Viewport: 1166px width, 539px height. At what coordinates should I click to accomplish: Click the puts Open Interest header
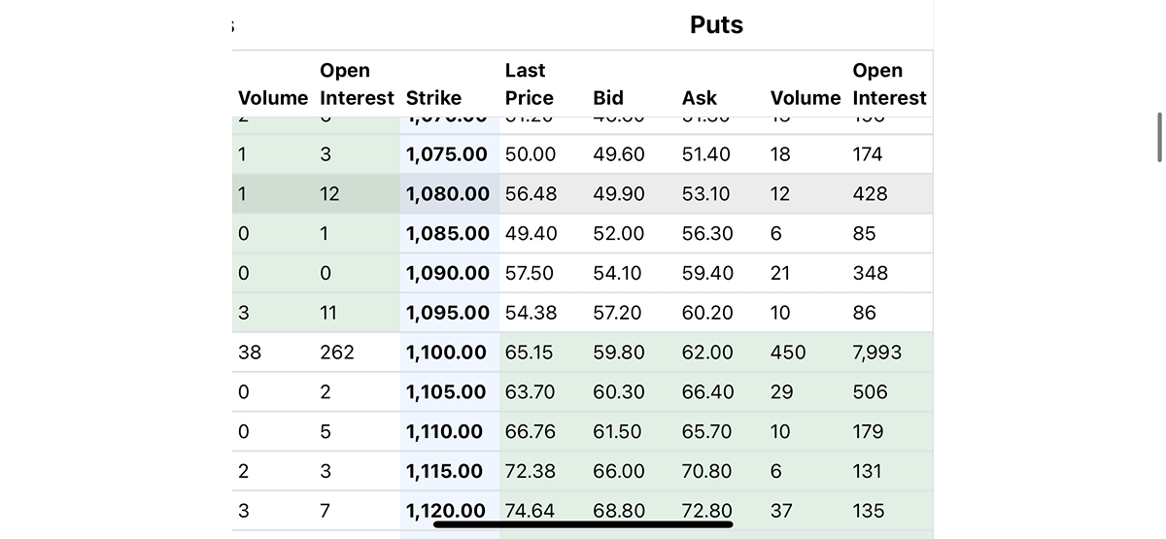coord(889,84)
